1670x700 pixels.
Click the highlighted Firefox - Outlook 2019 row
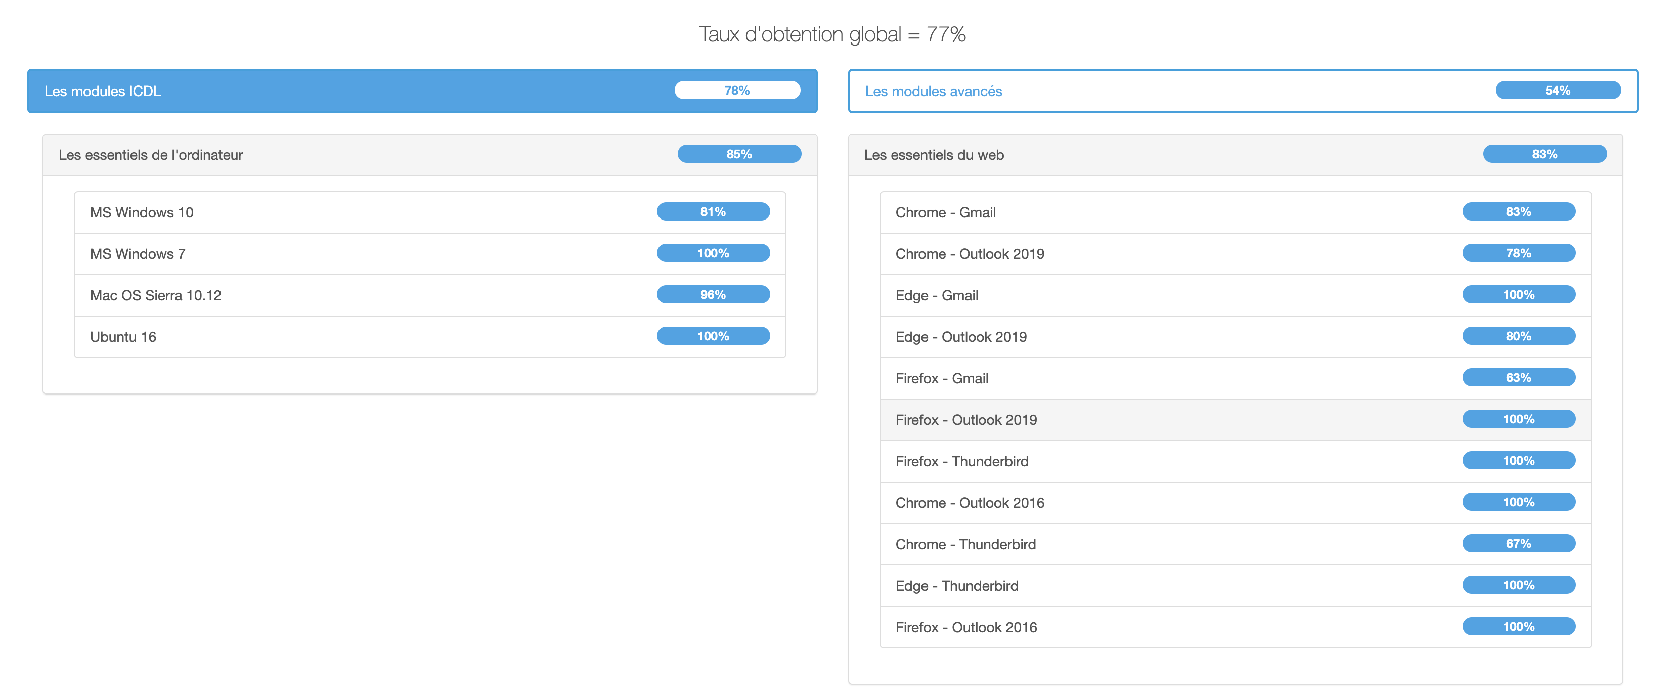[x=965, y=420]
